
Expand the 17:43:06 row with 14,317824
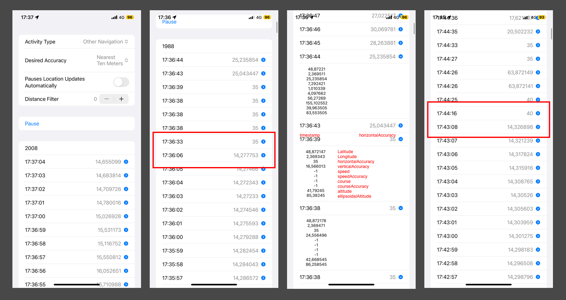coord(538,154)
